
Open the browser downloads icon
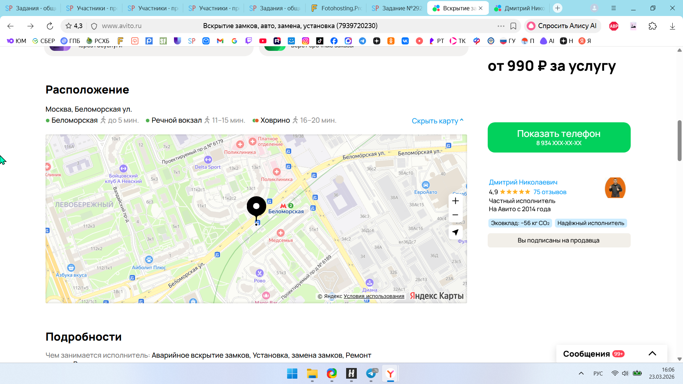pyautogui.click(x=672, y=26)
